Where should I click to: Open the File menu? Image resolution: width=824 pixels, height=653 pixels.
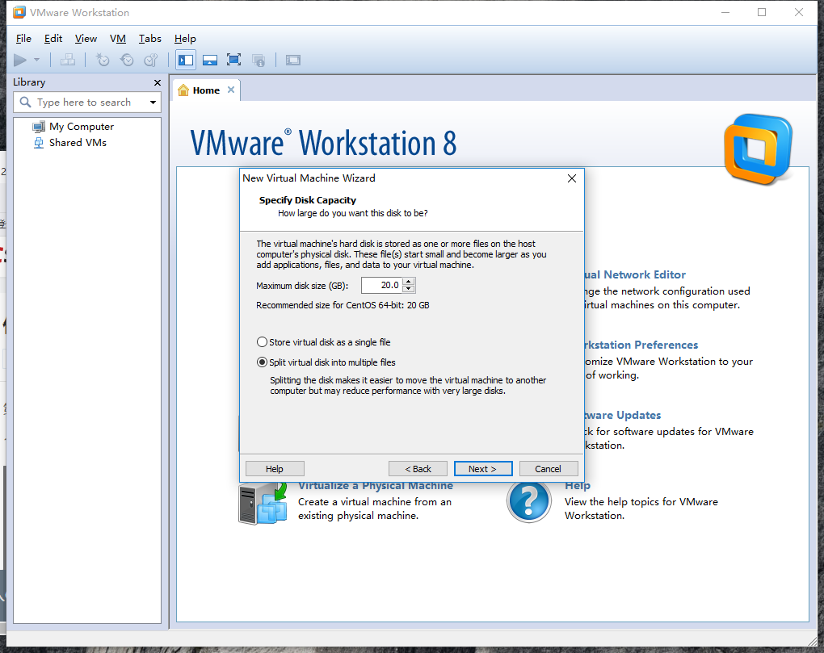coord(23,38)
